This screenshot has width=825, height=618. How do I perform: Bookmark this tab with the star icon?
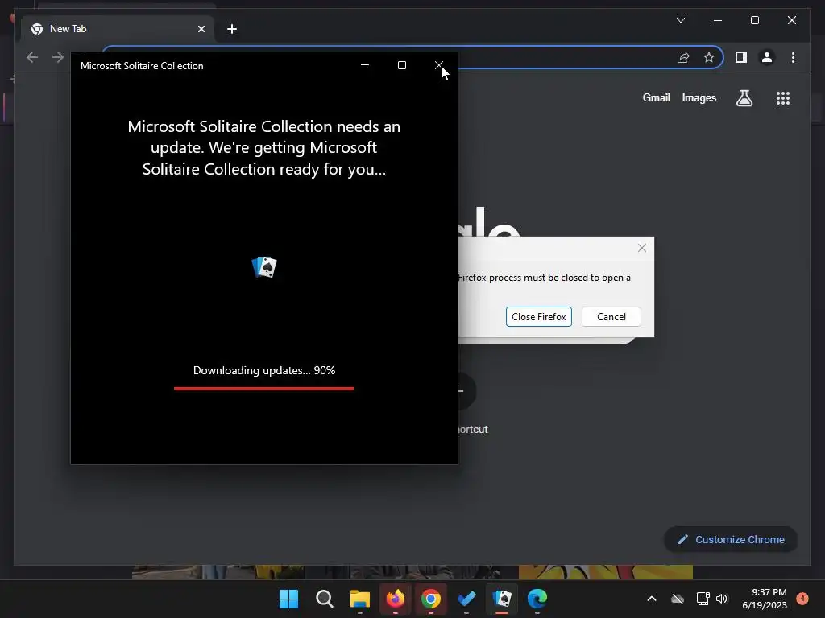(x=709, y=57)
